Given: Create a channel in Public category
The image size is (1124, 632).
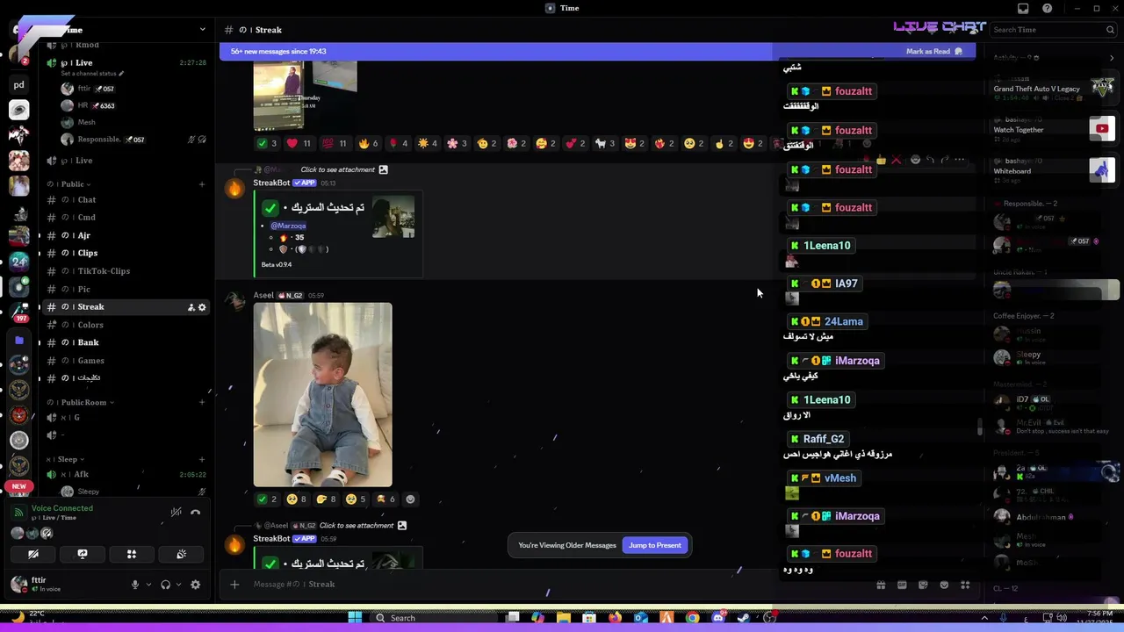Looking at the screenshot, I should [x=202, y=184].
